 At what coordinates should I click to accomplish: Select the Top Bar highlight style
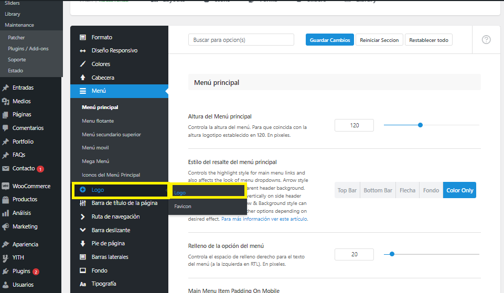[347, 190]
